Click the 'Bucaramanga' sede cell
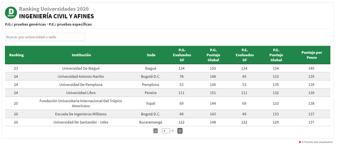Image resolution: width=338 pixels, height=153 pixels. 151,122
